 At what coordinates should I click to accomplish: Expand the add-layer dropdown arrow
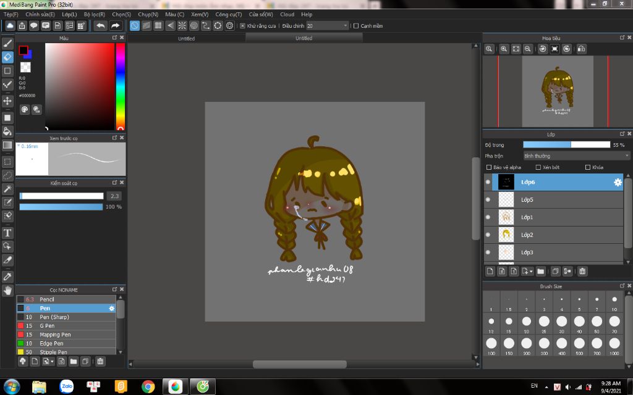531,272
